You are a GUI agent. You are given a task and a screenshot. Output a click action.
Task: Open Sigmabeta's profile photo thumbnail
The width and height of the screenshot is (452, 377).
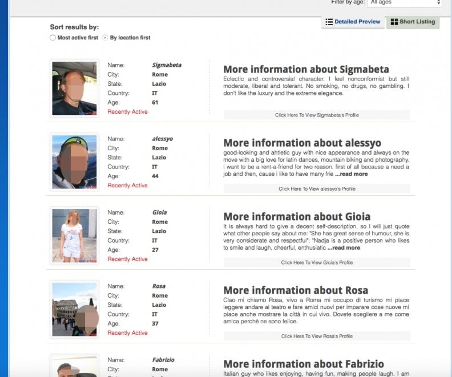point(74,89)
